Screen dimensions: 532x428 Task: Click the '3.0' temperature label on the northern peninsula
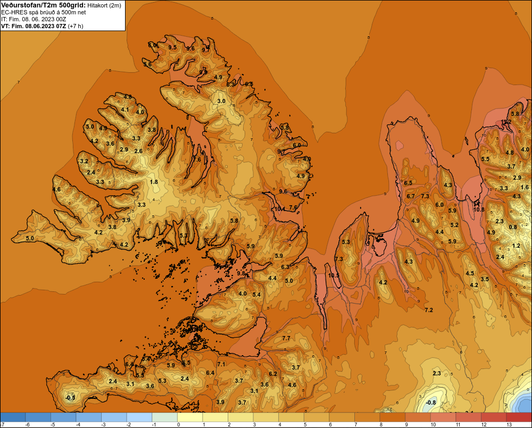(x=221, y=101)
